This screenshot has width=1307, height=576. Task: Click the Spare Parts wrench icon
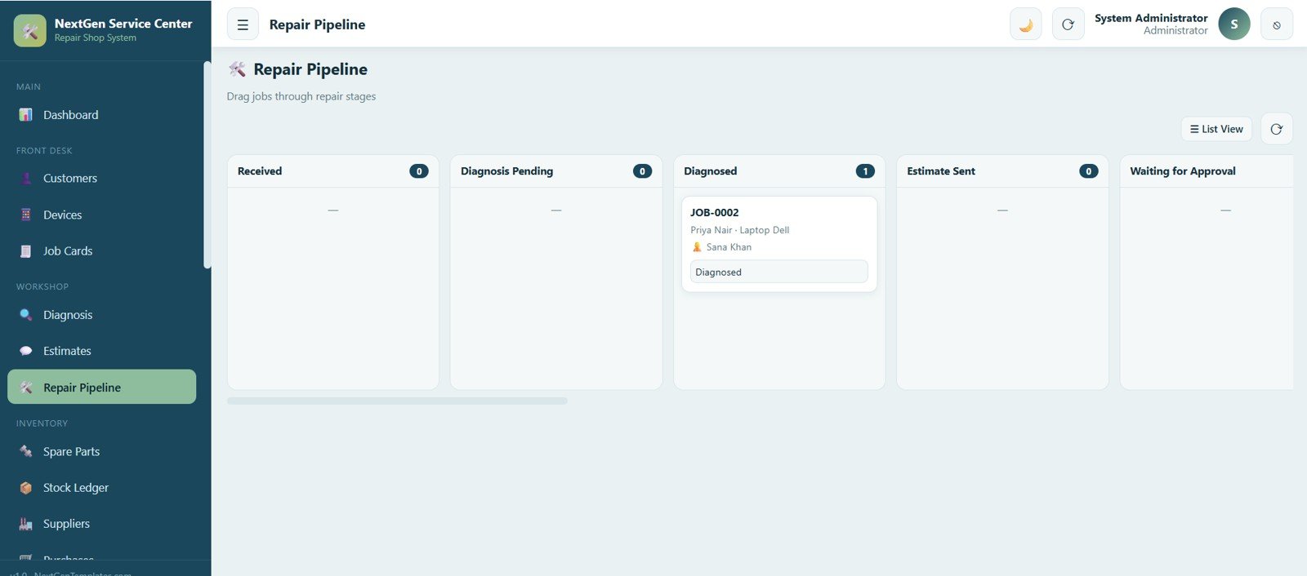point(26,451)
